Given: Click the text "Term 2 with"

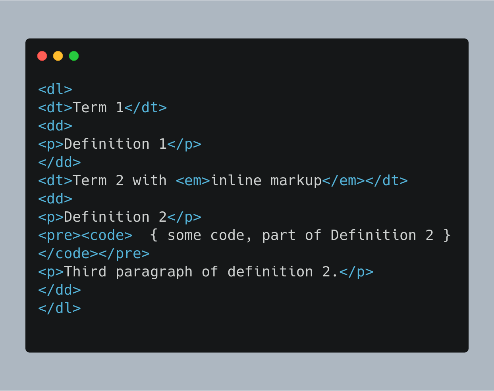Looking at the screenshot, I should 120,180.
